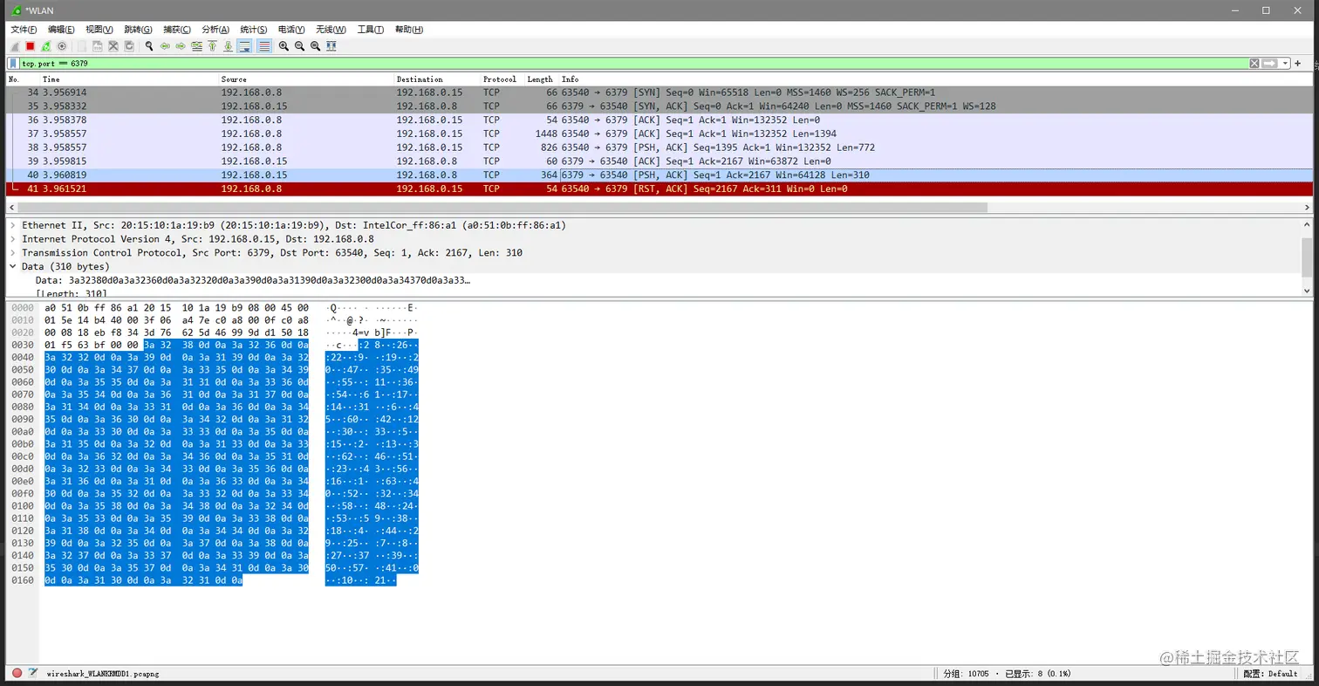Add a filter button with plus icon
Image resolution: width=1319 pixels, height=686 pixels.
[x=1298, y=64]
